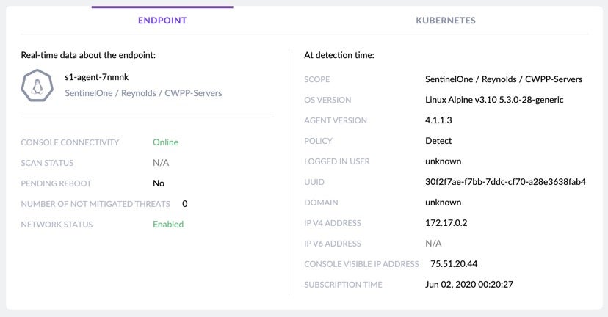Switch to the Kubernetes tab
608x317 pixels.
[445, 21]
